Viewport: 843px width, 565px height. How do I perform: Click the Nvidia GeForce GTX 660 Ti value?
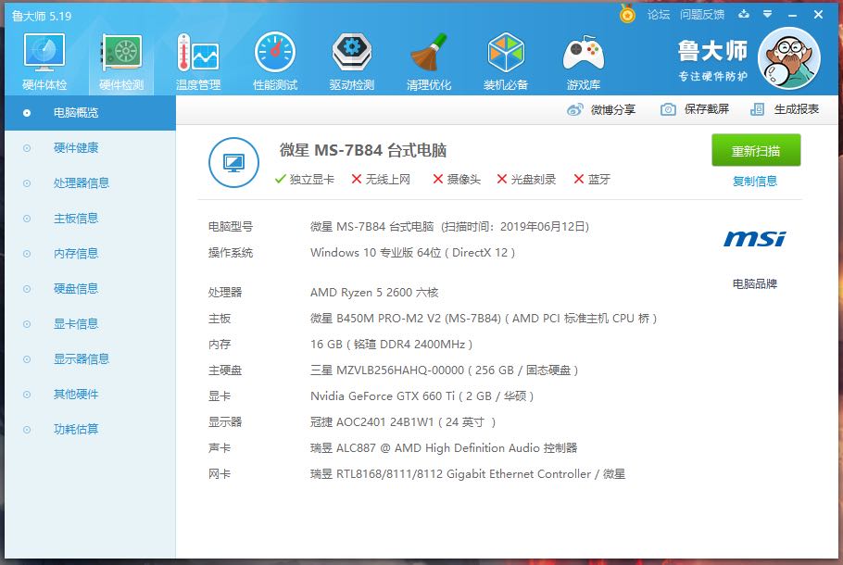pyautogui.click(x=422, y=396)
